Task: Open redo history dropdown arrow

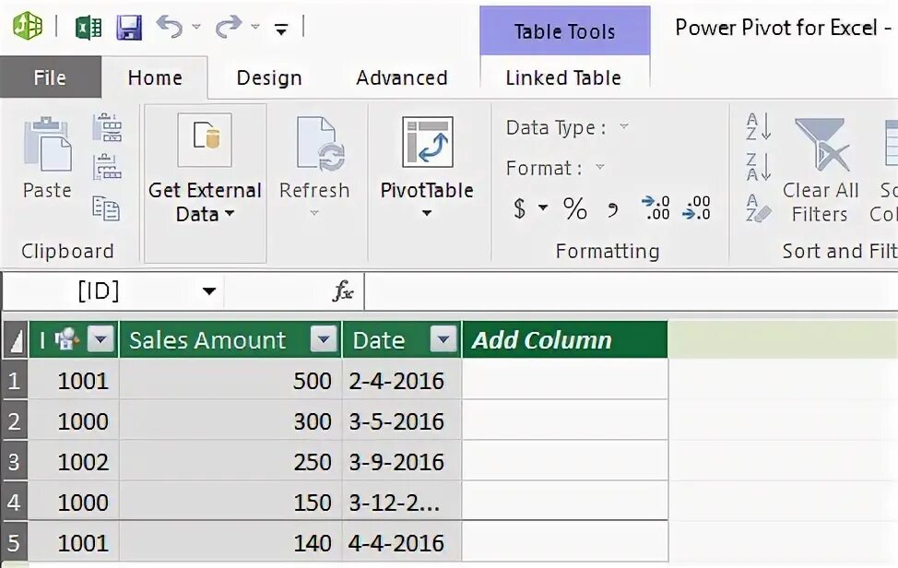Action: pyautogui.click(x=255, y=27)
